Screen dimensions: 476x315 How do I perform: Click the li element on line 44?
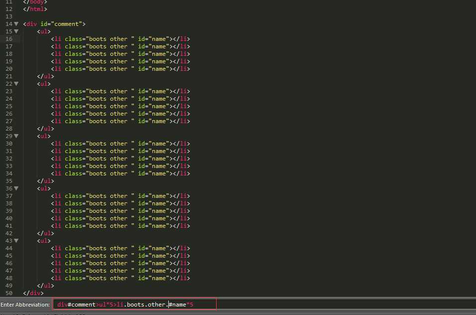click(x=120, y=248)
